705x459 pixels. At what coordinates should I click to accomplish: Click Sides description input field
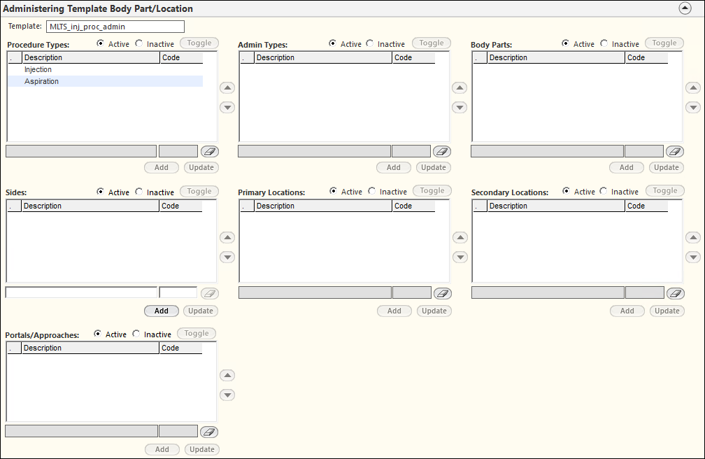pyautogui.click(x=81, y=292)
